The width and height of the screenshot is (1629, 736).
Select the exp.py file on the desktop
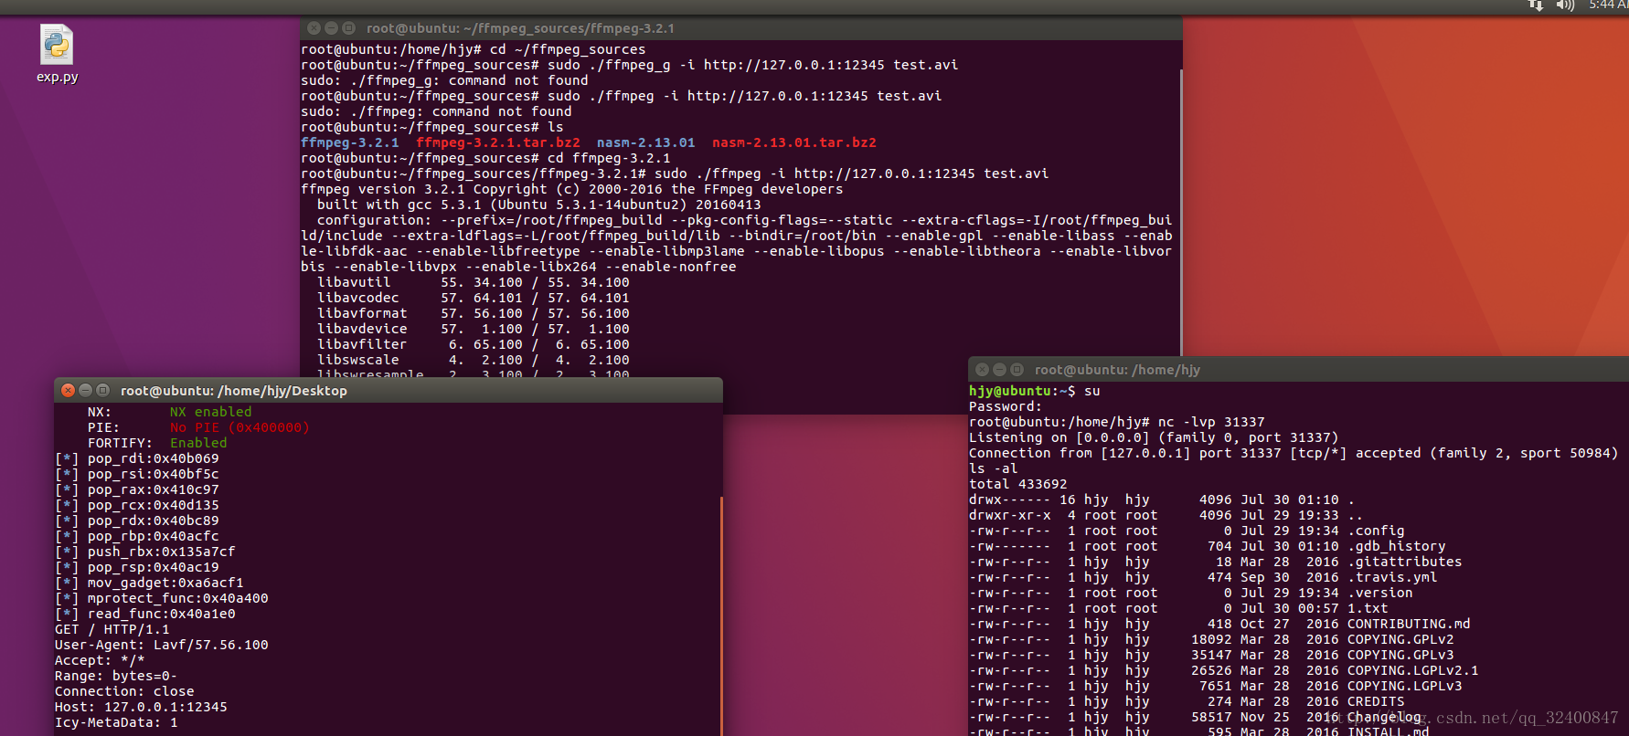[x=57, y=54]
